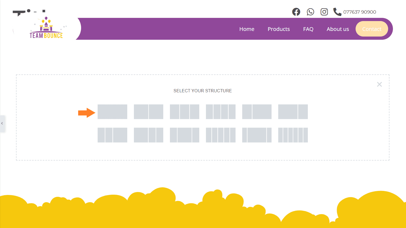Open the Products menu item
The image size is (406, 228).
(x=278, y=29)
